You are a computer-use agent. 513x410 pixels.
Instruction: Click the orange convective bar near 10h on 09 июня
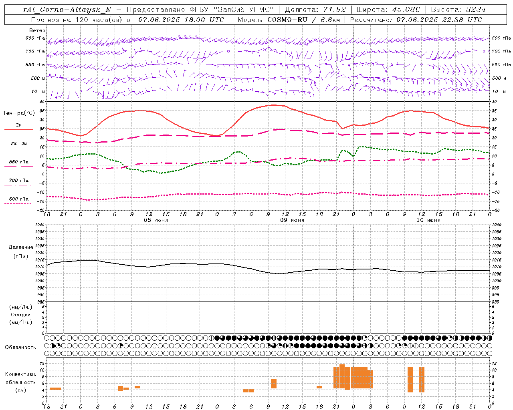pyautogui.click(x=274, y=384)
